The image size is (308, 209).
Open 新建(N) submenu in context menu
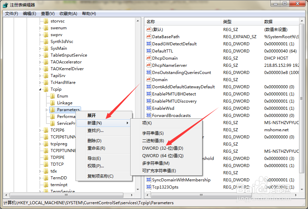point(104,123)
